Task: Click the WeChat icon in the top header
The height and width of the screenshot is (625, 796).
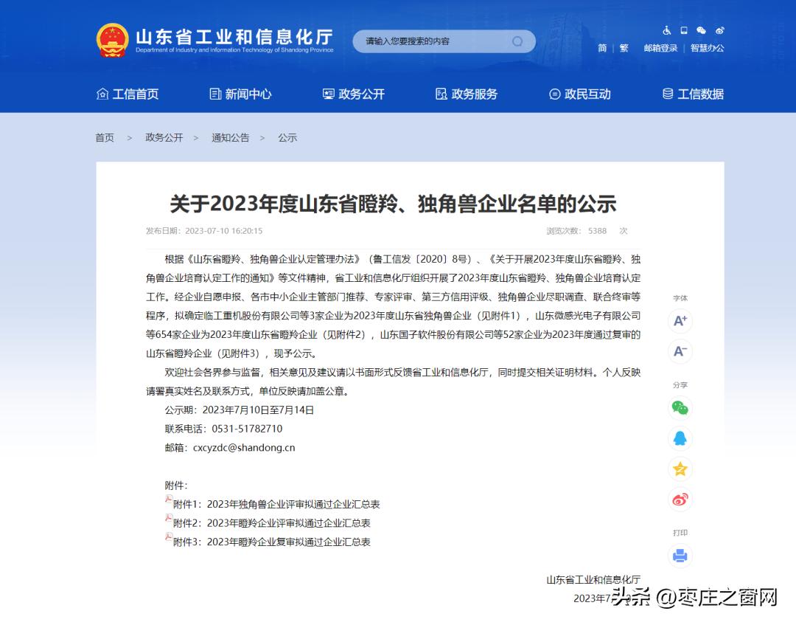Action: tap(701, 30)
